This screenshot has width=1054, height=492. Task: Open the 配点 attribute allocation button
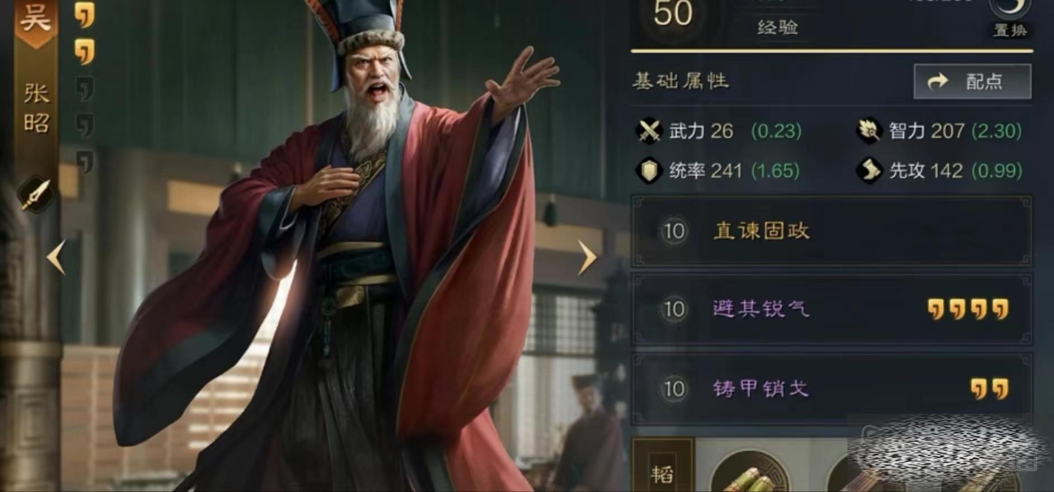pyautogui.click(x=972, y=82)
